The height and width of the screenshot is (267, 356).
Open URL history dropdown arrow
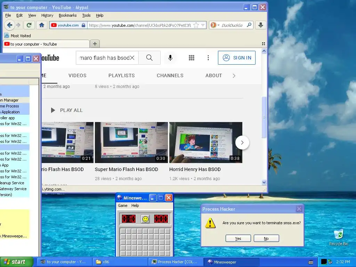click(203, 25)
